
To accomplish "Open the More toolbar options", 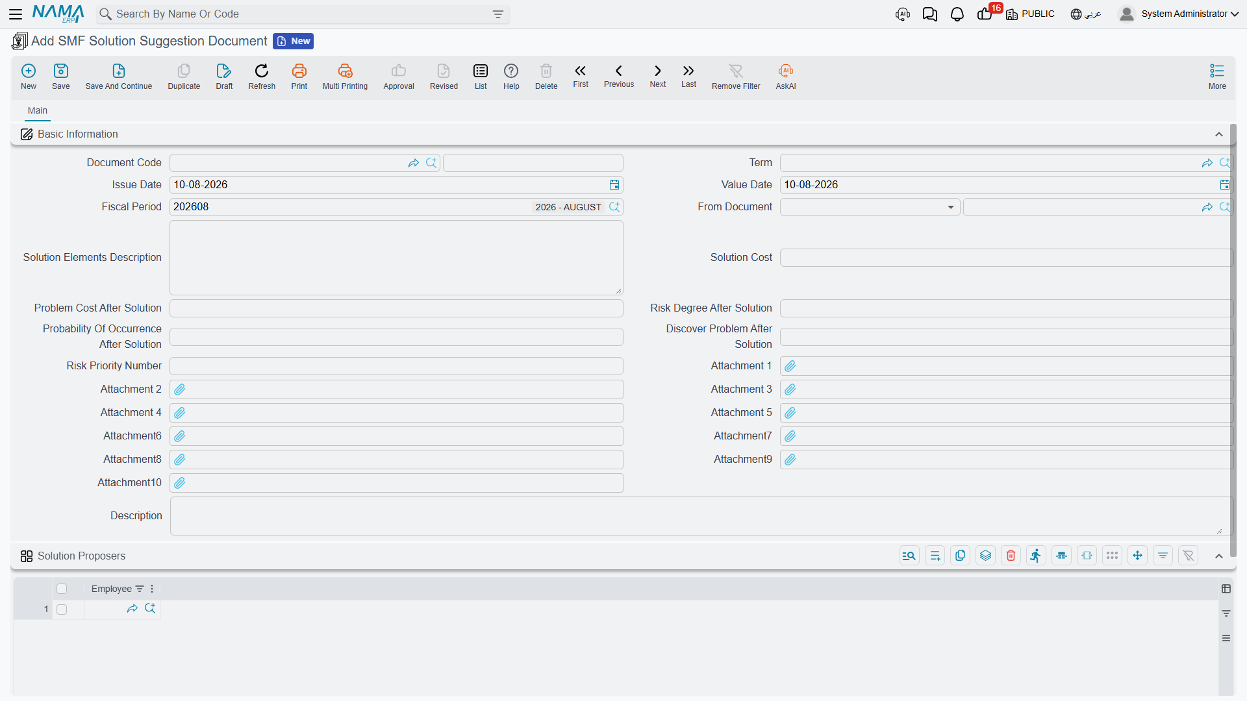I will click(1217, 77).
